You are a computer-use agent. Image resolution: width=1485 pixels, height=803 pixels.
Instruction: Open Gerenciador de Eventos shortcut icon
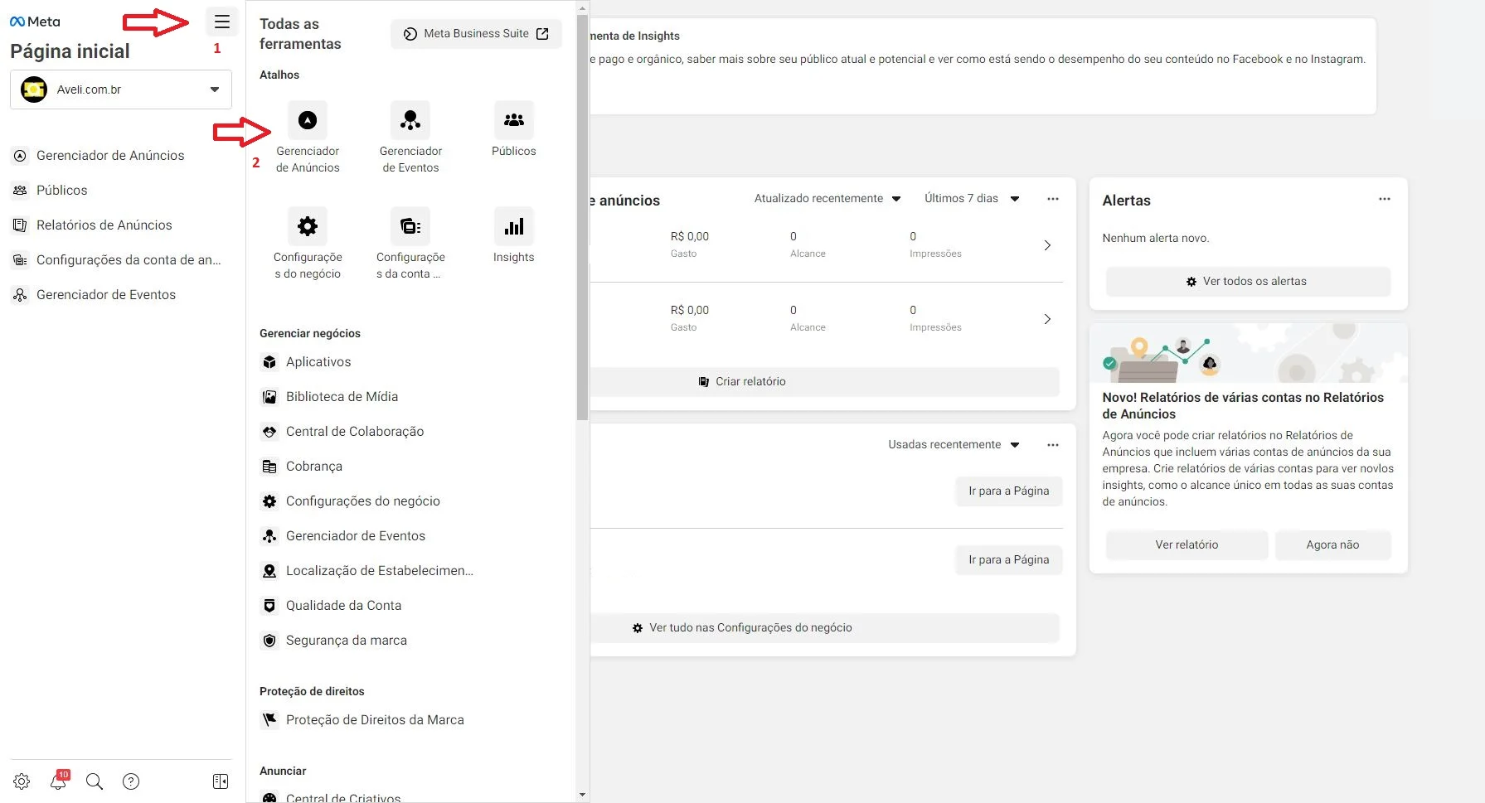point(410,120)
